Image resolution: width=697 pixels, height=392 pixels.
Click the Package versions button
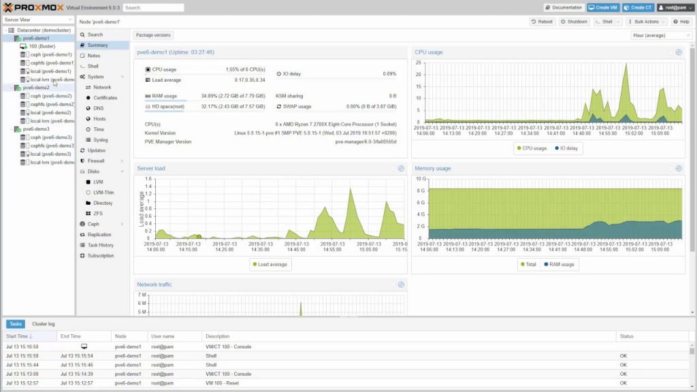point(153,35)
